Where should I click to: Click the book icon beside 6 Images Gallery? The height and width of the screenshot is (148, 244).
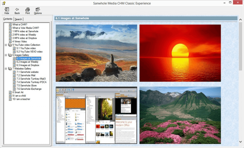10,55
